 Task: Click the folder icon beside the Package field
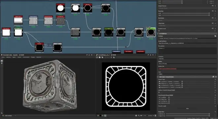215,36
